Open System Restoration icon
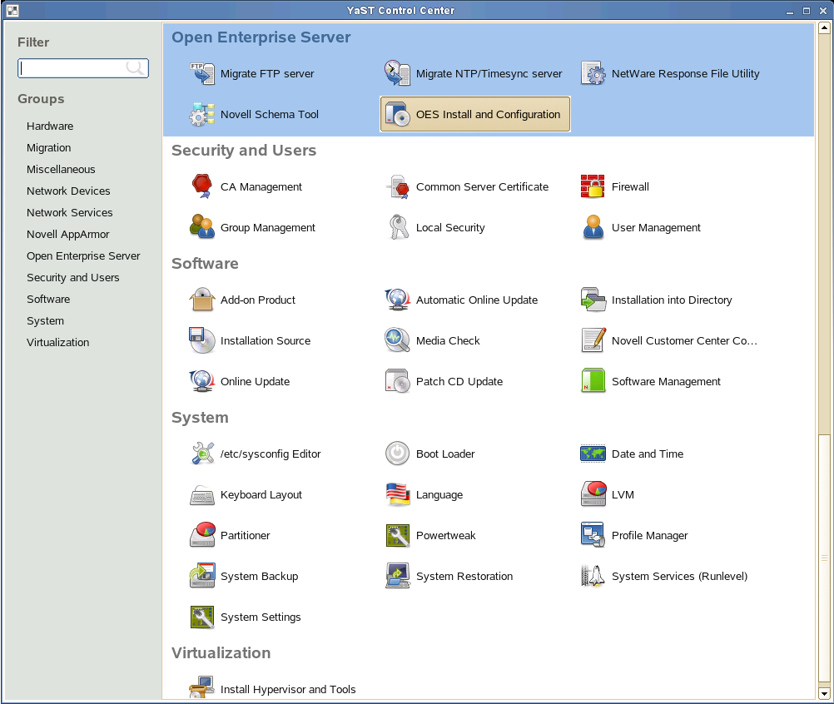This screenshot has width=834, height=704. click(397, 576)
